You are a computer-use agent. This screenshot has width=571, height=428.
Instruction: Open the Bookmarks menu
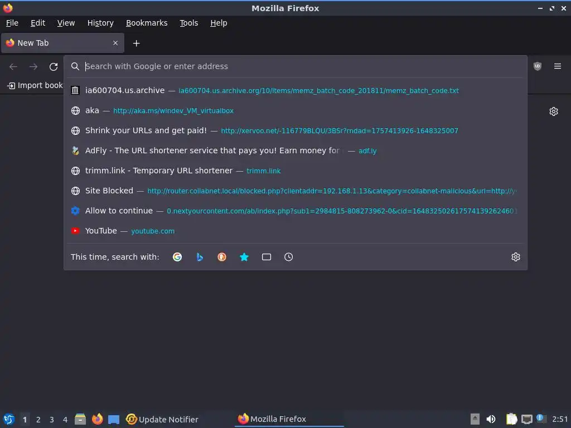[147, 23]
